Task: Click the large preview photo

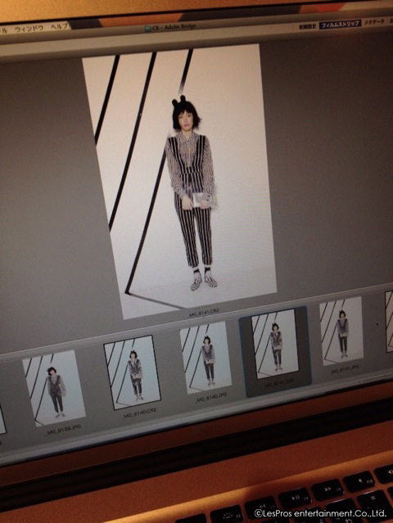Action: click(179, 180)
